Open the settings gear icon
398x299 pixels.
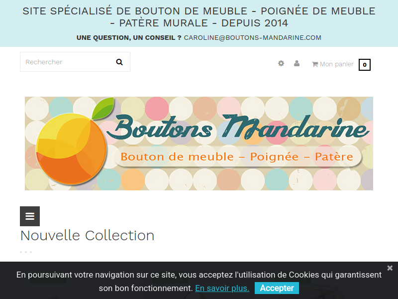[281, 63]
